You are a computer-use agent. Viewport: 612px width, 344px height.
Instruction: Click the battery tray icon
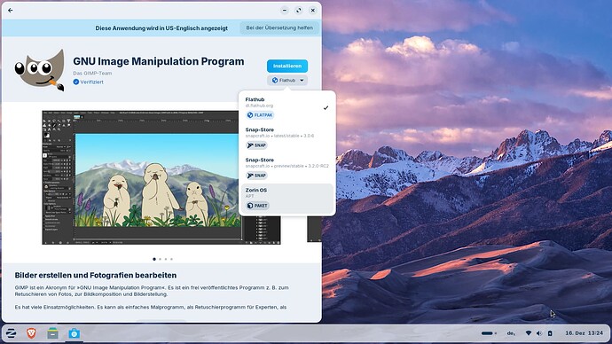pos(550,333)
